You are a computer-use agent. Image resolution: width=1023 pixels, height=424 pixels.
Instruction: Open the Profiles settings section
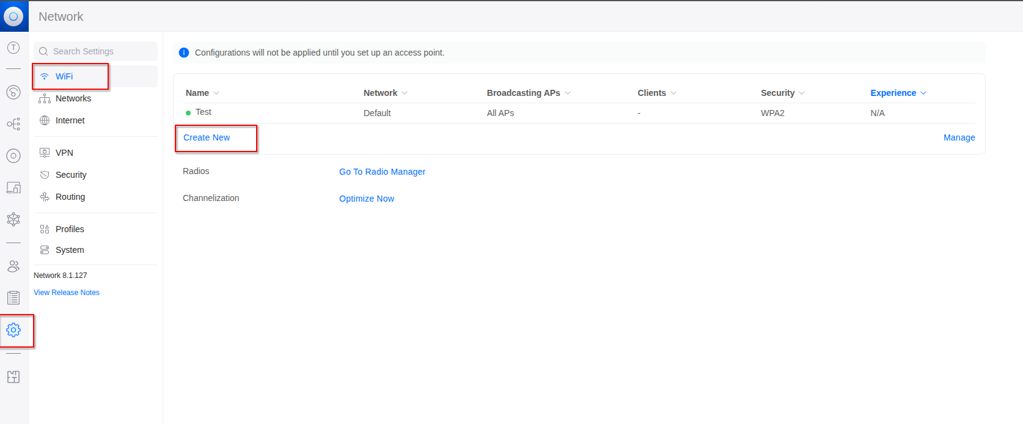95,229
